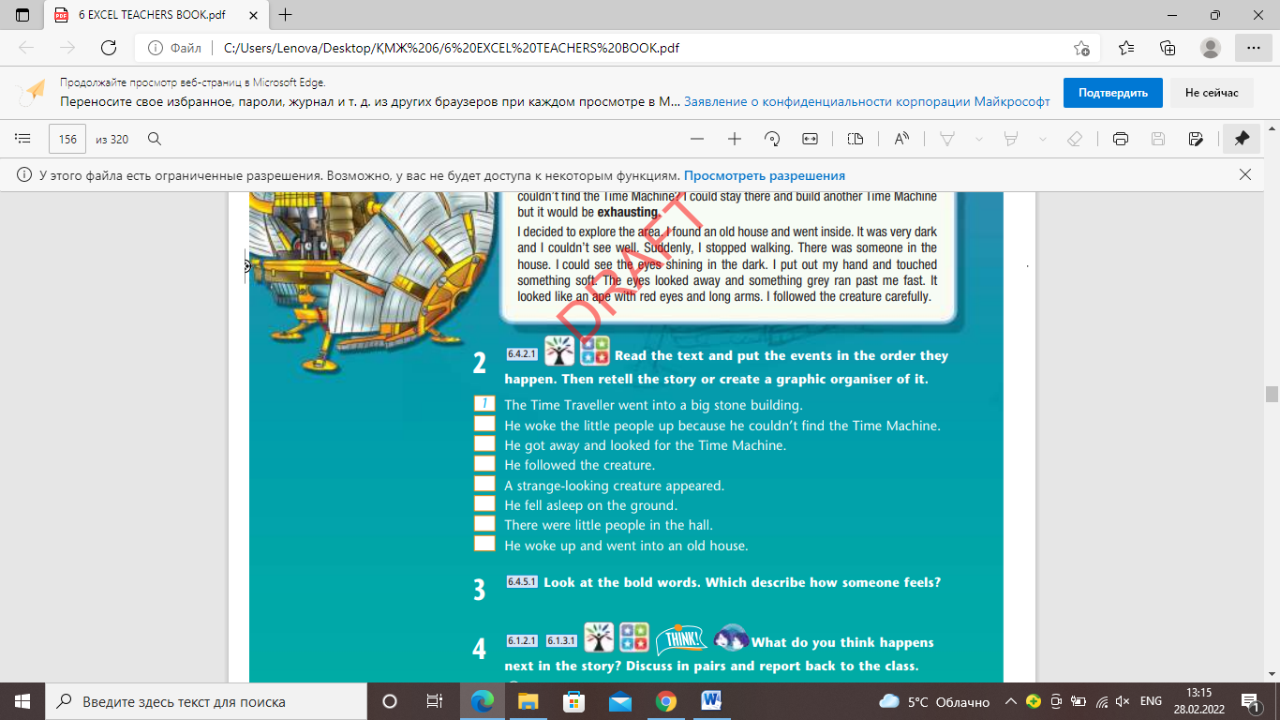Show hidden system tray icons
The image size is (1280, 720).
1011,701
